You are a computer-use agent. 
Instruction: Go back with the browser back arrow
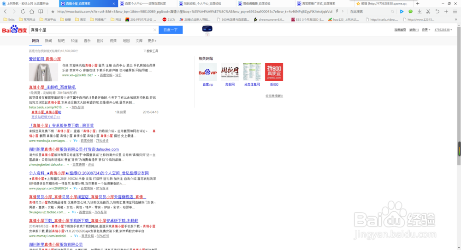pyautogui.click(x=5, y=12)
